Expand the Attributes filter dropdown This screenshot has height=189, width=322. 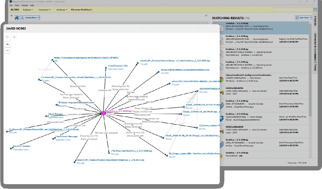coord(62,10)
